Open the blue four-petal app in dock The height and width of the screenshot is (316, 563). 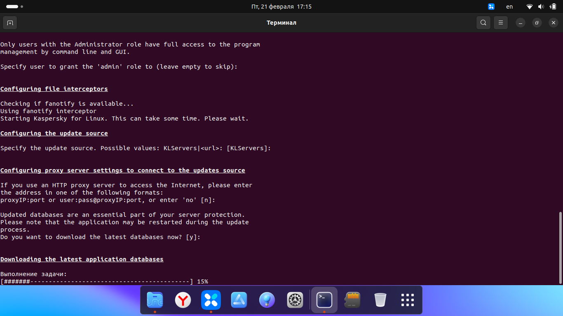[211, 300]
